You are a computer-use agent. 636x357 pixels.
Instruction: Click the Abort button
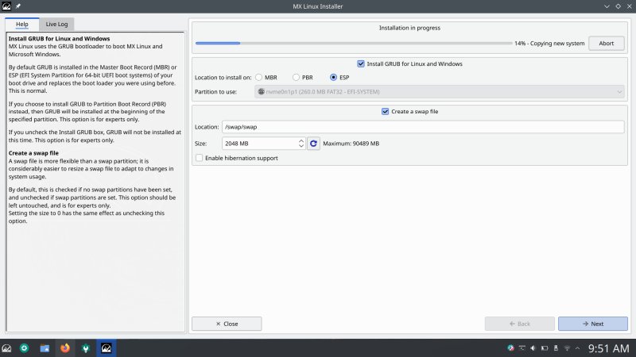pos(606,44)
